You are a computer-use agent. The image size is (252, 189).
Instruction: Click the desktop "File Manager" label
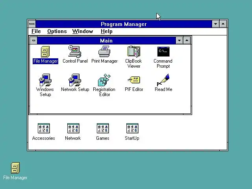point(15,178)
